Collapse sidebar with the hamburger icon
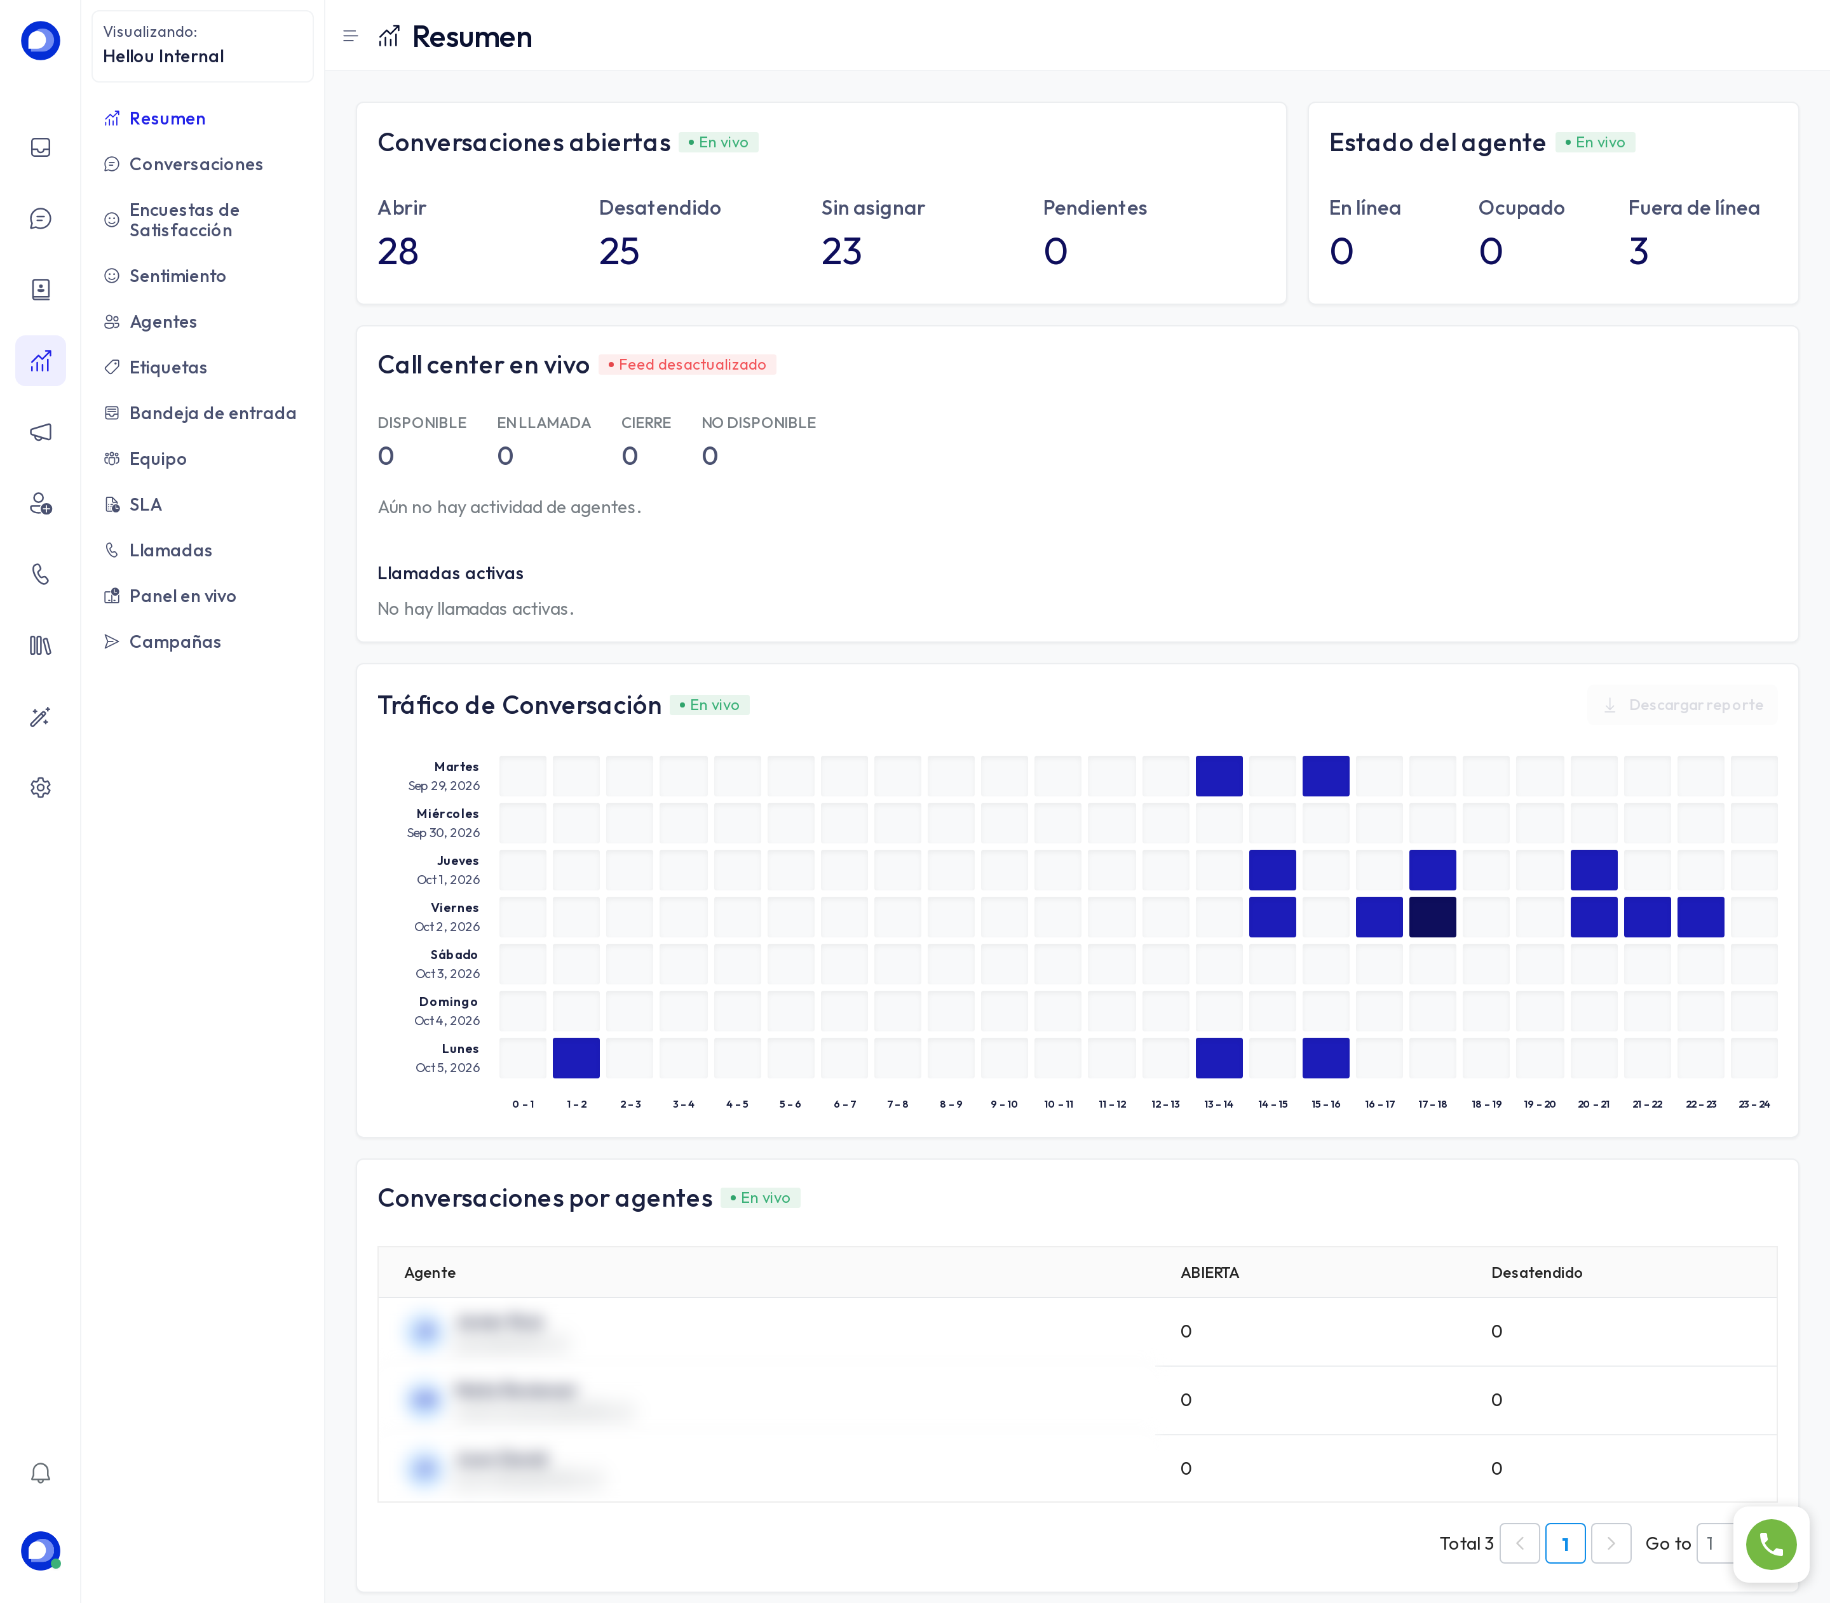 pos(350,37)
